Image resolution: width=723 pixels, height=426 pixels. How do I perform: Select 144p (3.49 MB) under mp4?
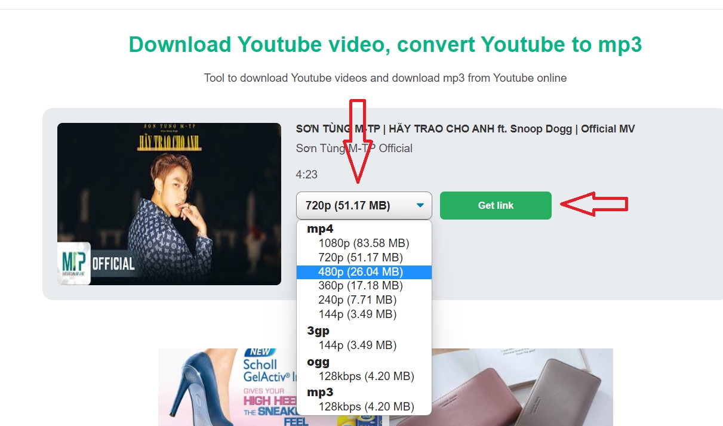point(357,314)
